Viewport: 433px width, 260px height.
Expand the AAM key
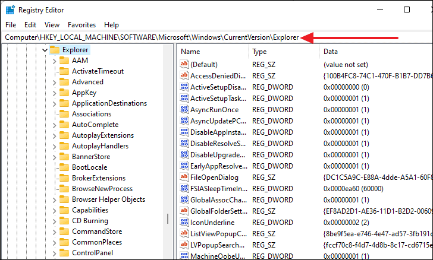[54, 61]
